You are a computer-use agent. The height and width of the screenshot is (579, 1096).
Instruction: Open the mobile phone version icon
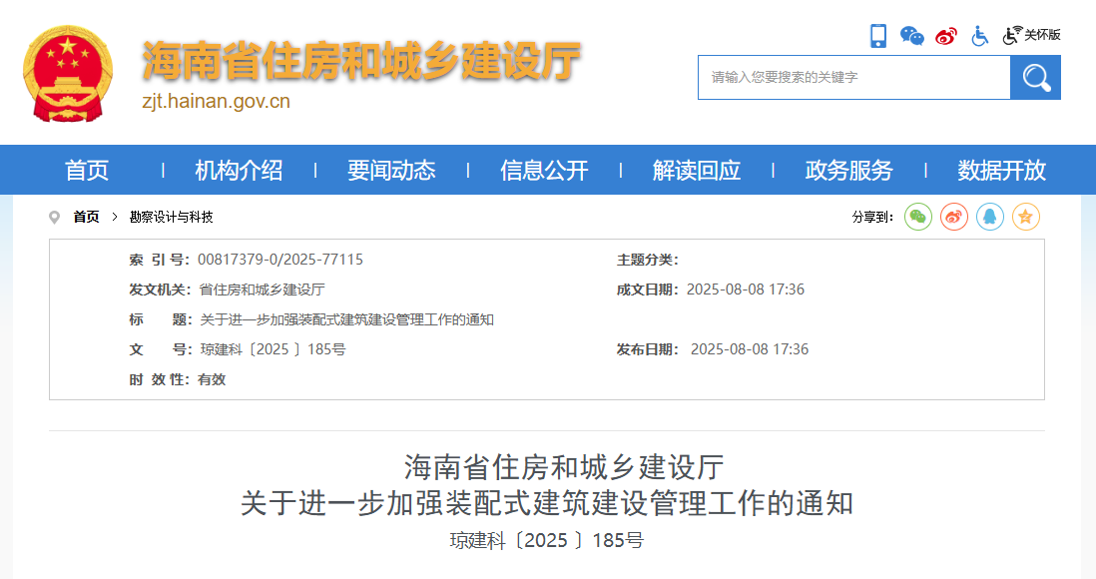pyautogui.click(x=878, y=33)
